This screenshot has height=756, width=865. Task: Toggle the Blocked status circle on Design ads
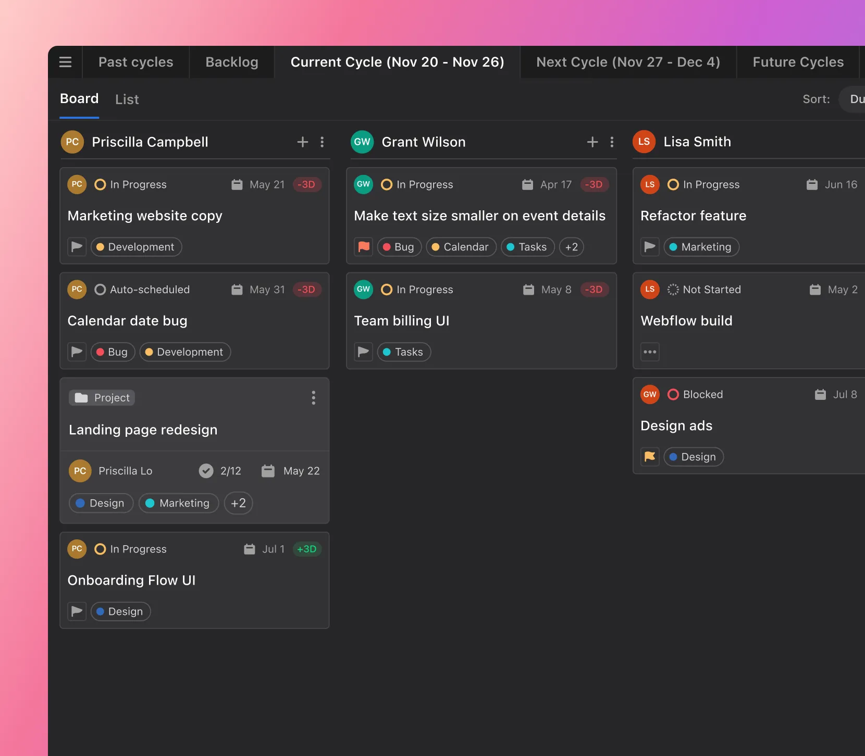[x=673, y=394]
